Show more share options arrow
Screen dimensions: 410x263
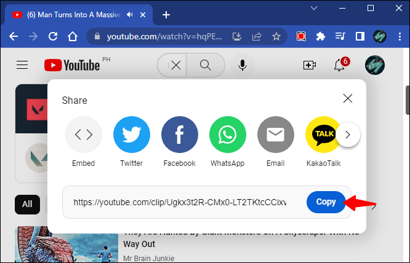pyautogui.click(x=348, y=135)
